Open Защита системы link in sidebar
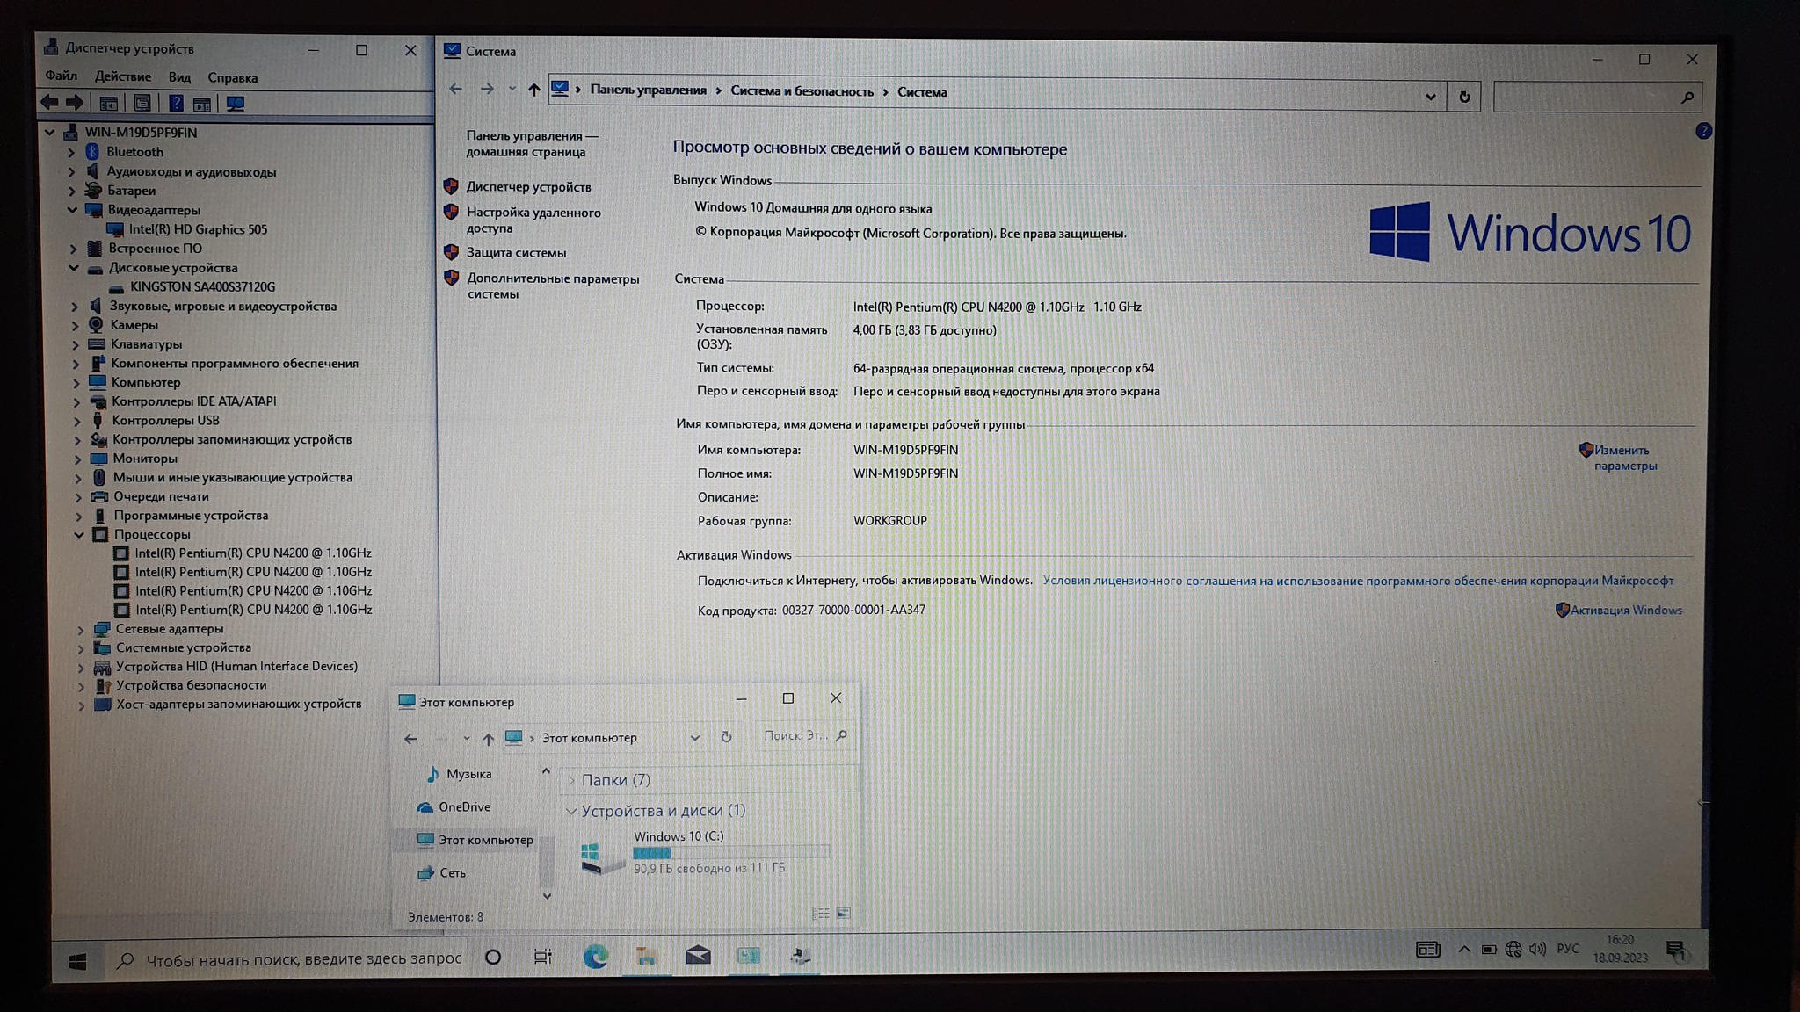The height and width of the screenshot is (1012, 1800). pos(516,253)
